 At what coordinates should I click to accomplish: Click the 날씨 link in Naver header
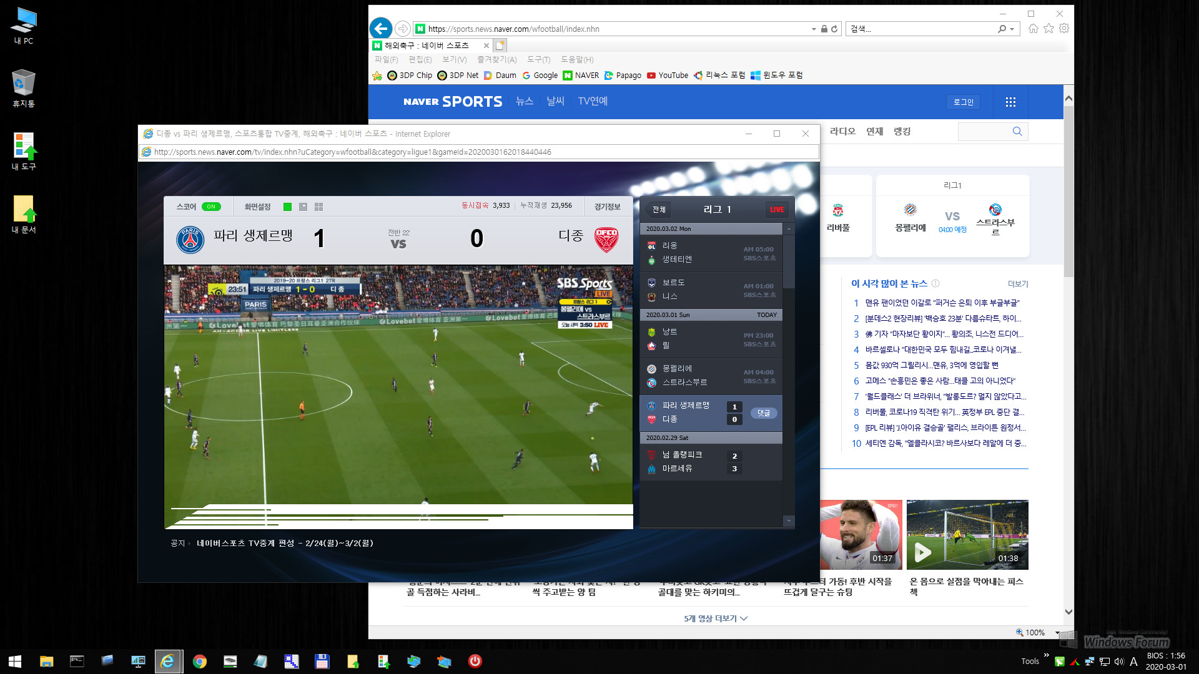tap(555, 101)
